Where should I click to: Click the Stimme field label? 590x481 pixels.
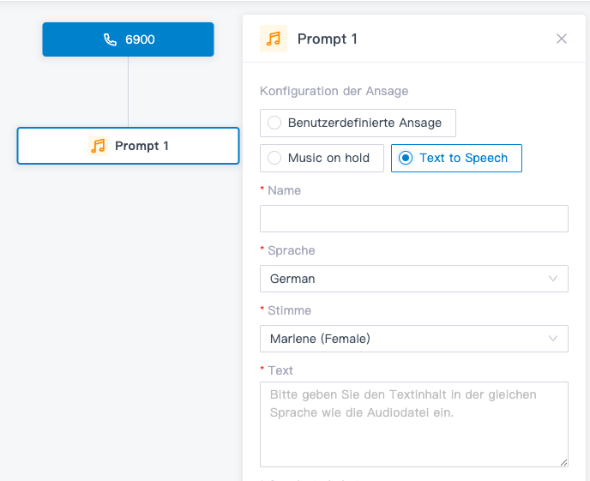click(x=289, y=310)
